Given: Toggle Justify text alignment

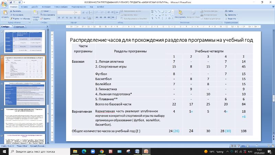Looking at the screenshot, I should tap(109, 18).
